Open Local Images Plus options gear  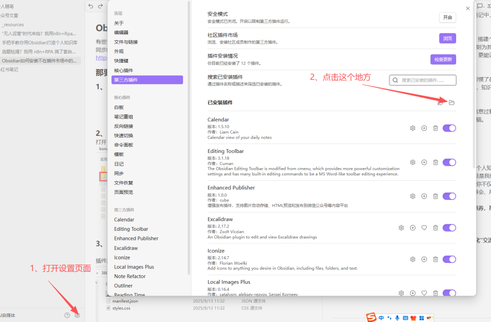[401, 293]
